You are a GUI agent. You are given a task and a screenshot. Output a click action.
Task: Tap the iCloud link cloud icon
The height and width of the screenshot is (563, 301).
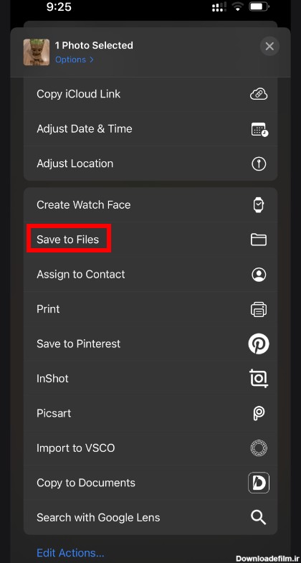click(259, 94)
